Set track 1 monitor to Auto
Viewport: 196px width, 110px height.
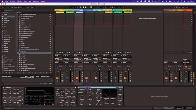point(58,60)
